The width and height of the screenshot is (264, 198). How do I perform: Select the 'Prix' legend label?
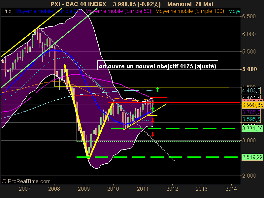click(7, 11)
